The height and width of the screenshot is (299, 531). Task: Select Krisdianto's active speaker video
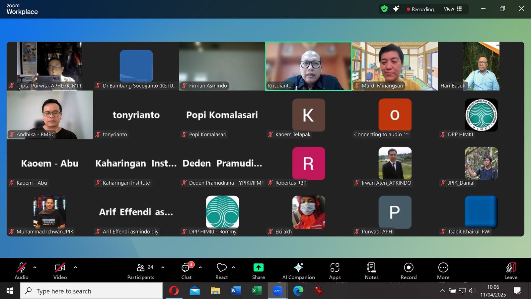(x=309, y=66)
